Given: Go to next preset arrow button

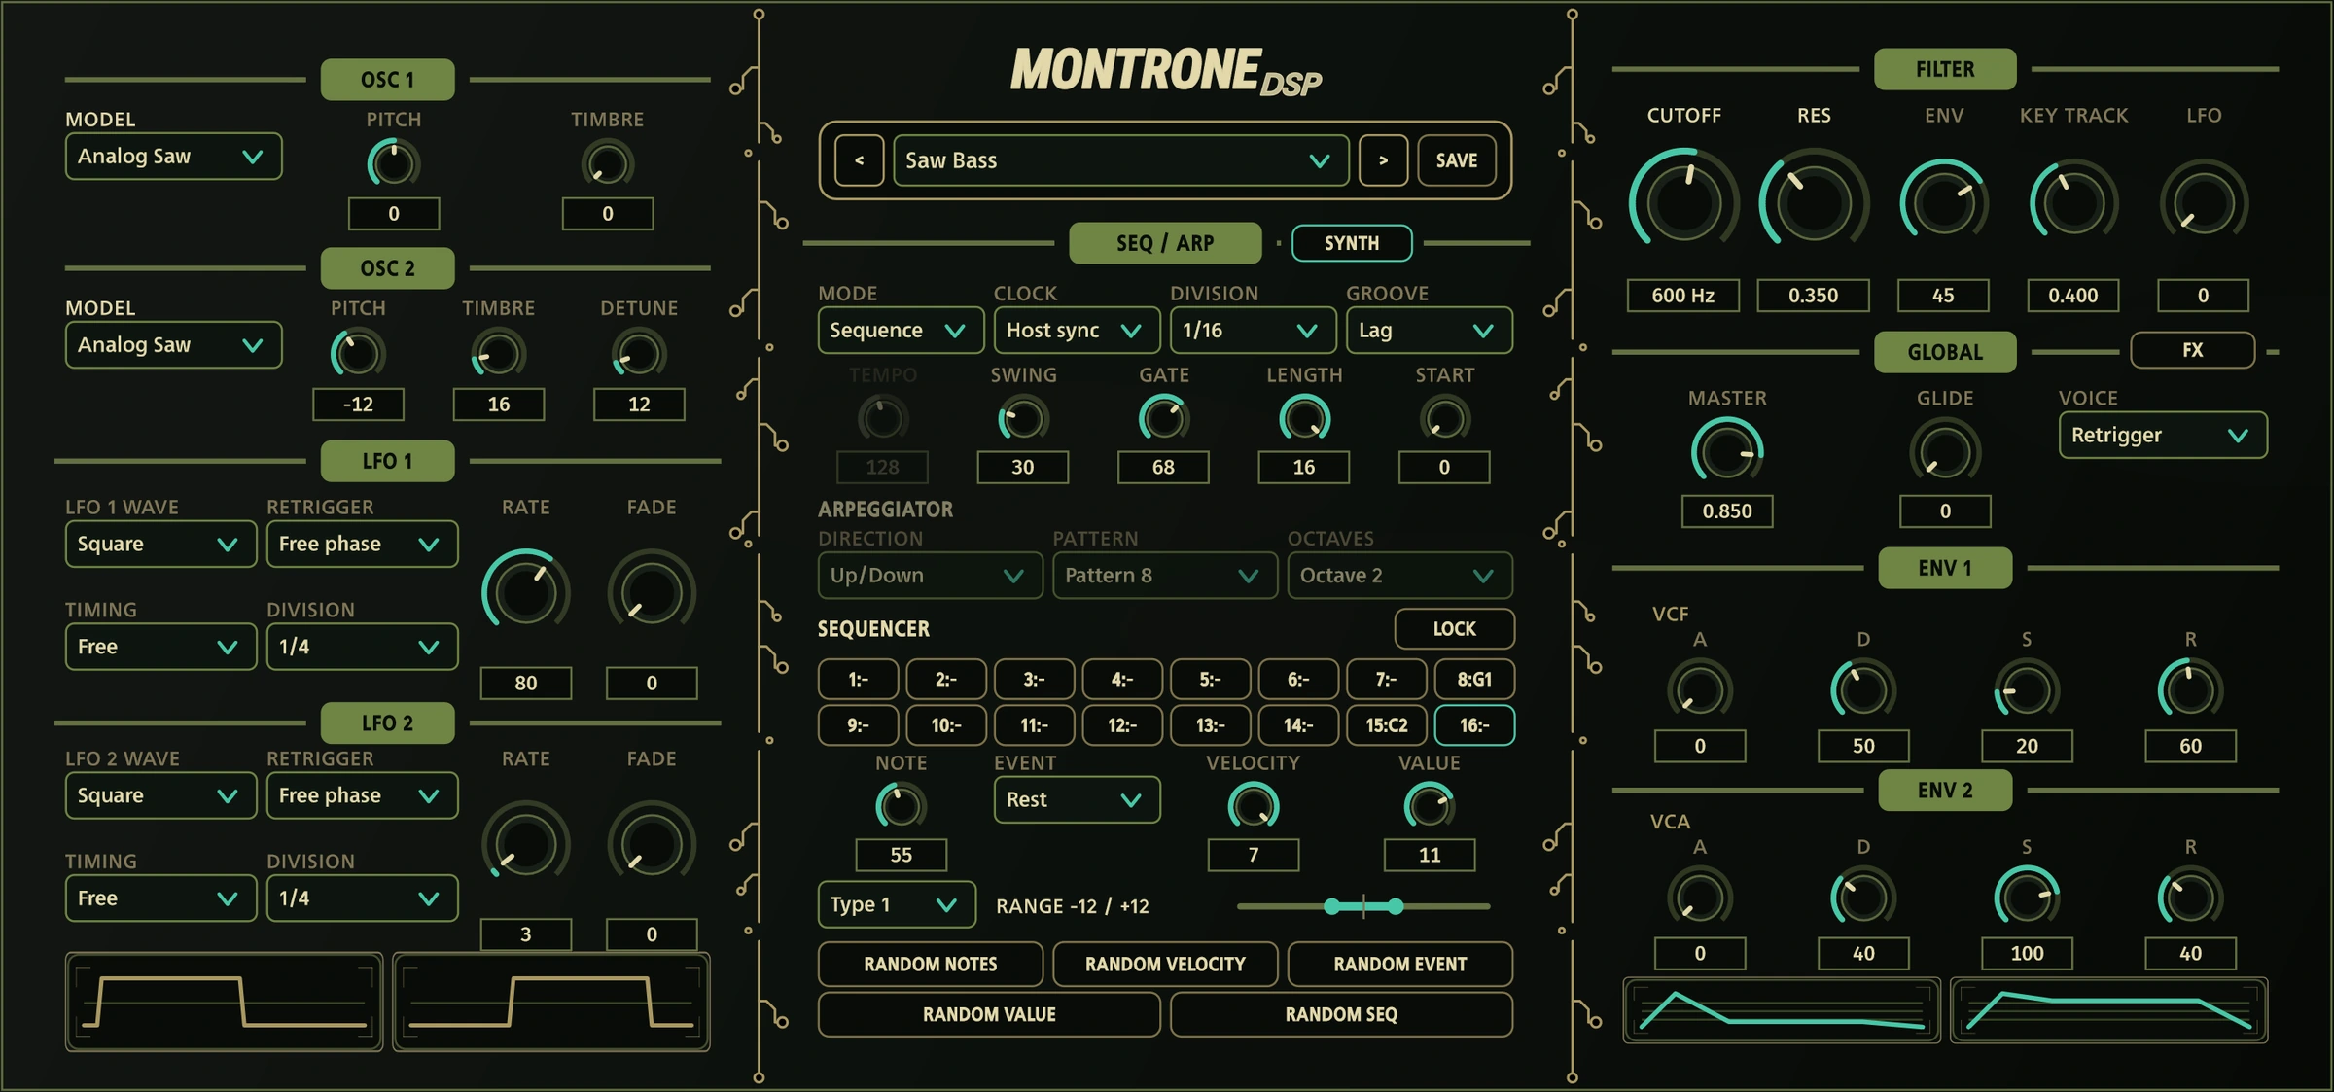Looking at the screenshot, I should click(1383, 160).
